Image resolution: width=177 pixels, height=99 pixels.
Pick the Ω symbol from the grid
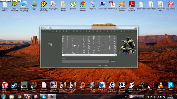pyautogui.click(x=89, y=37)
